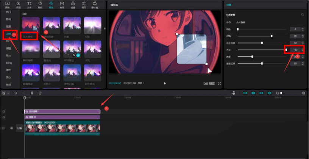Toggle fullscreen preview in the player
This screenshot has height=159, width=309.
(219, 83)
